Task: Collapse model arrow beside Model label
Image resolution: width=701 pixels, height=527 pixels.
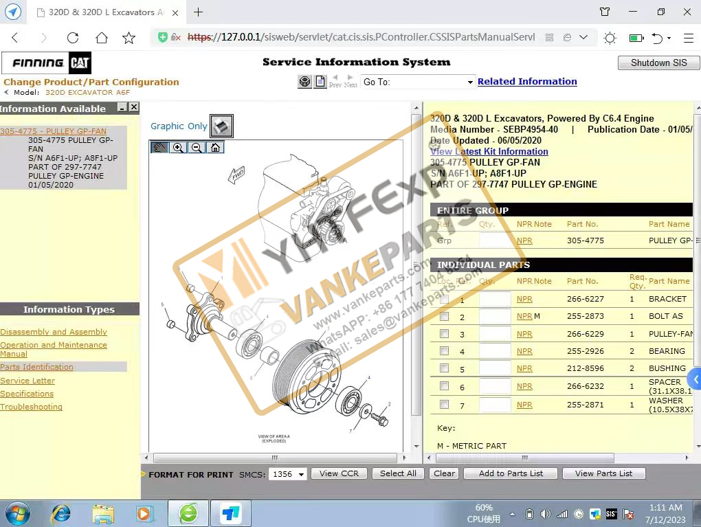Action: [6, 92]
